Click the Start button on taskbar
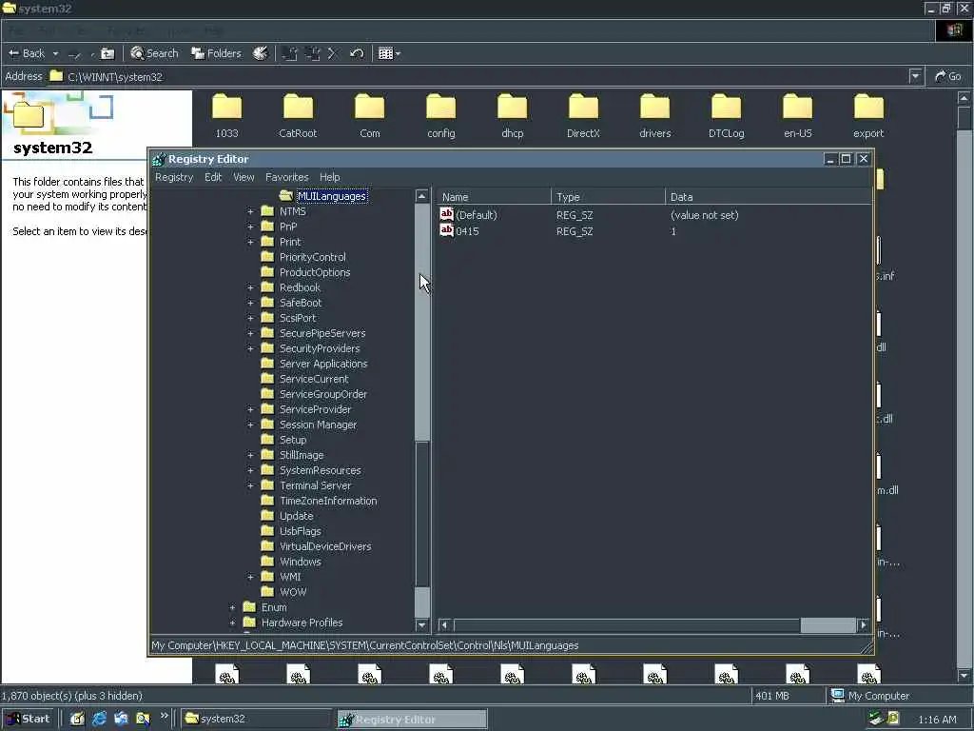 coord(29,720)
